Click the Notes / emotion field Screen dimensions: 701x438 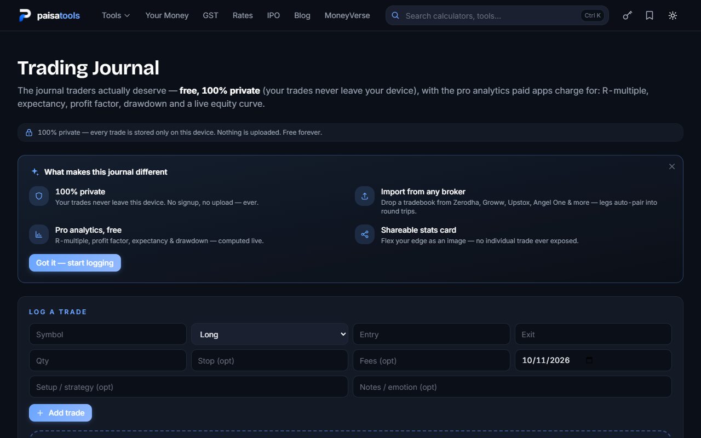(x=512, y=387)
